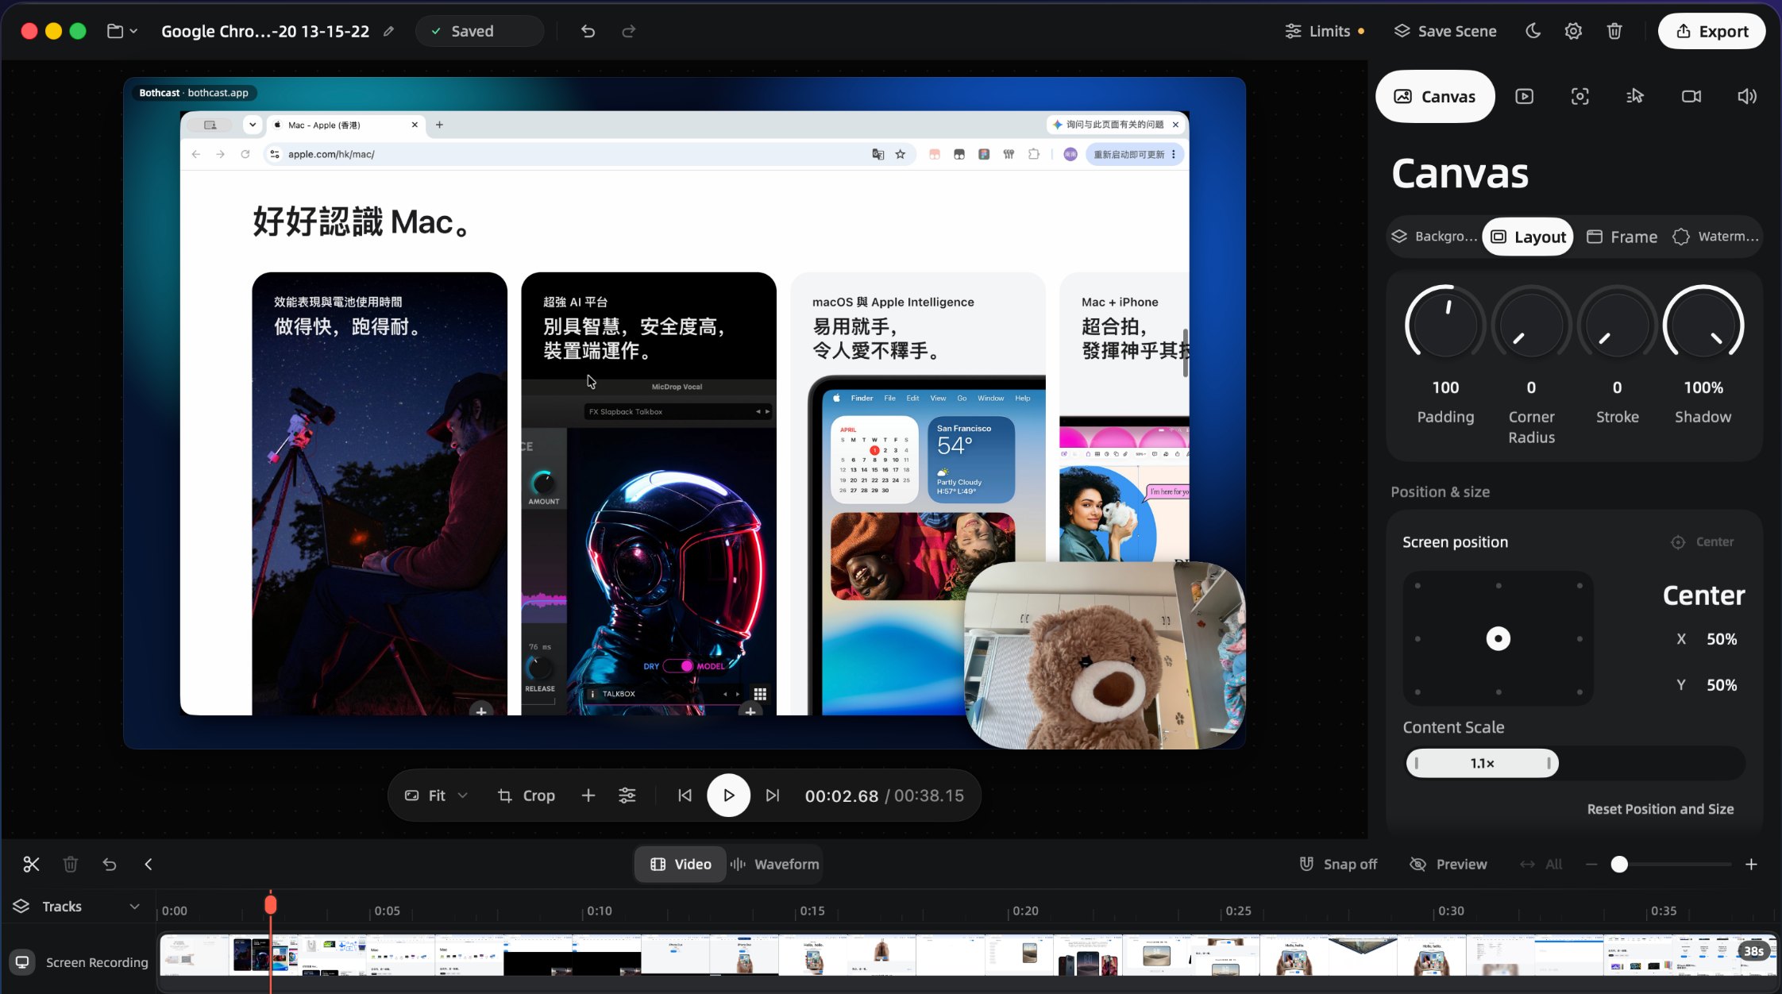Select center dot in position grid

click(x=1498, y=638)
